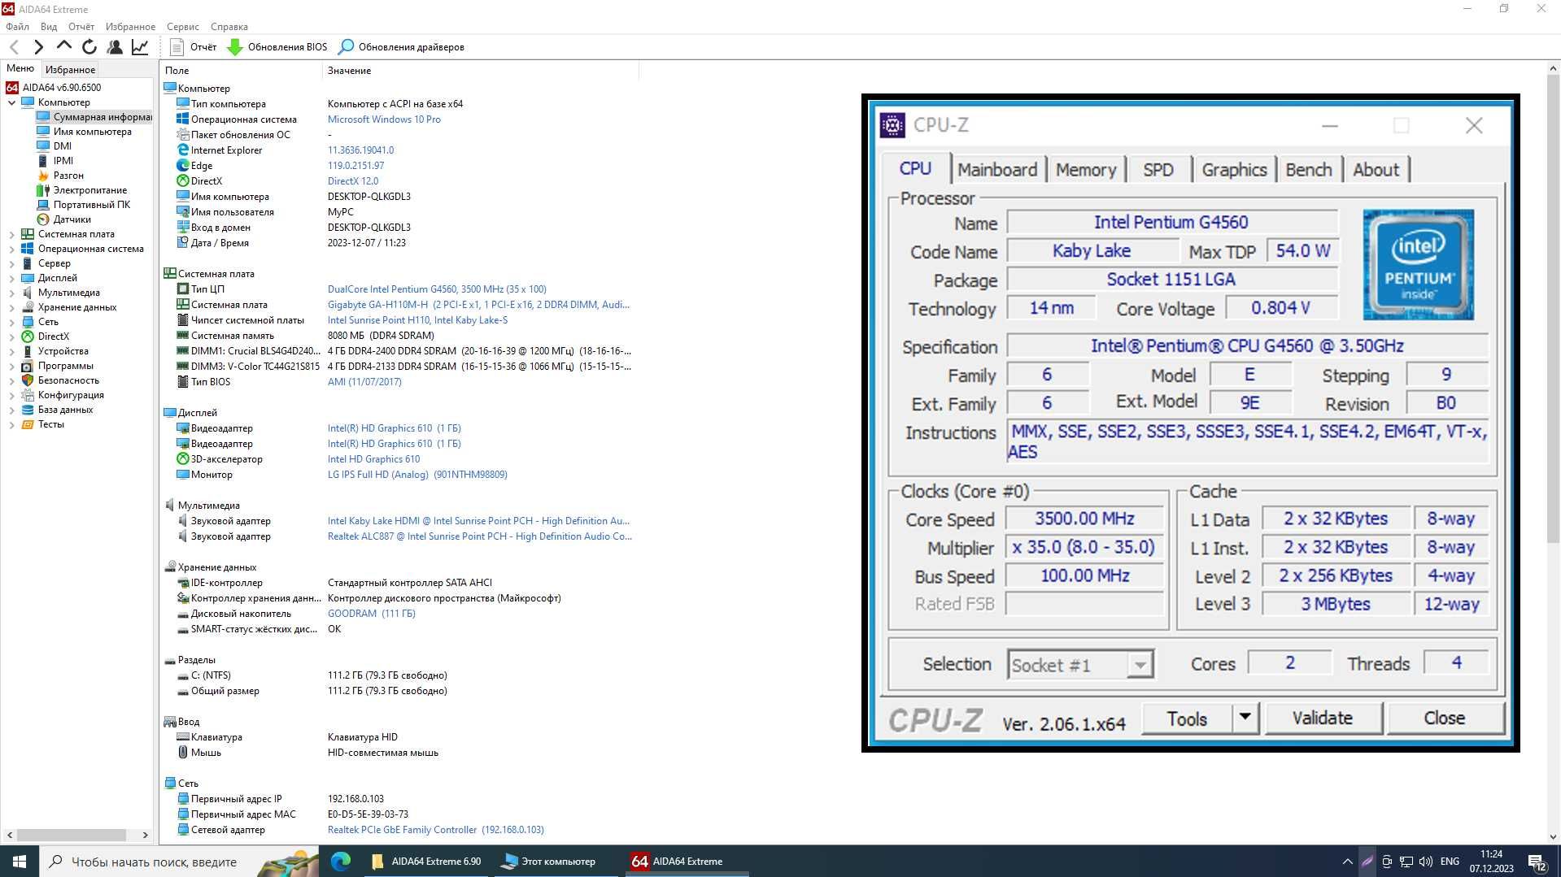Click the Поле column header
The height and width of the screenshot is (877, 1561).
[x=242, y=71]
